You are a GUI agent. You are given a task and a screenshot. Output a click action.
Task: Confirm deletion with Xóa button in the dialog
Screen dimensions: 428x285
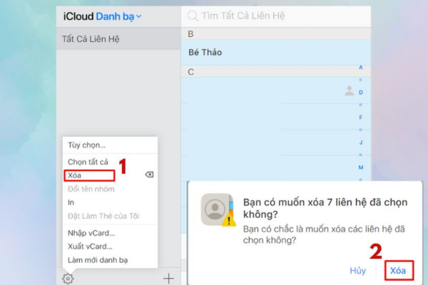[399, 271]
